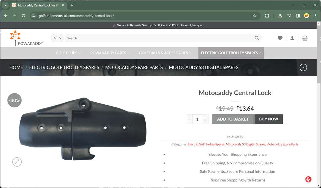This screenshot has width=321, height=188.
Task: Submit search with magnifier icon
Action: point(257,38)
